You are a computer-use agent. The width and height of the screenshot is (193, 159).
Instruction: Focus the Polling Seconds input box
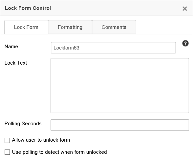pyautogui.click(x=119, y=125)
